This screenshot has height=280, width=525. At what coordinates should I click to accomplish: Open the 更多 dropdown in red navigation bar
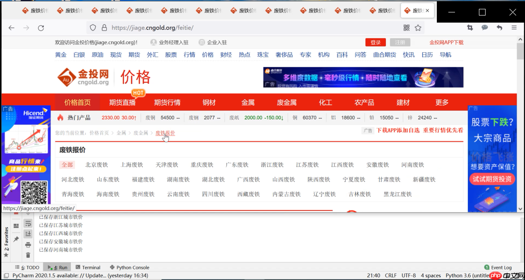(441, 102)
